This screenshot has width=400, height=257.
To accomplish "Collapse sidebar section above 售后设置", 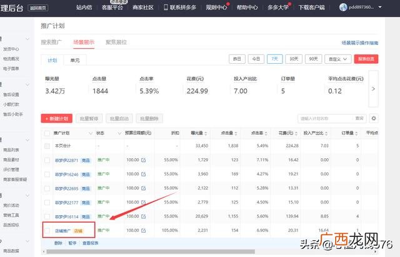I will pyautogui.click(x=27, y=84).
